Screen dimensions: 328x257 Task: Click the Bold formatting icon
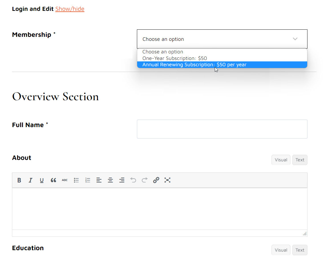click(x=19, y=180)
